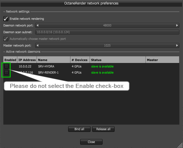Select the SRV-RENDER-1 name cell
This screenshot has width=183, height=148.
pos(48,72)
